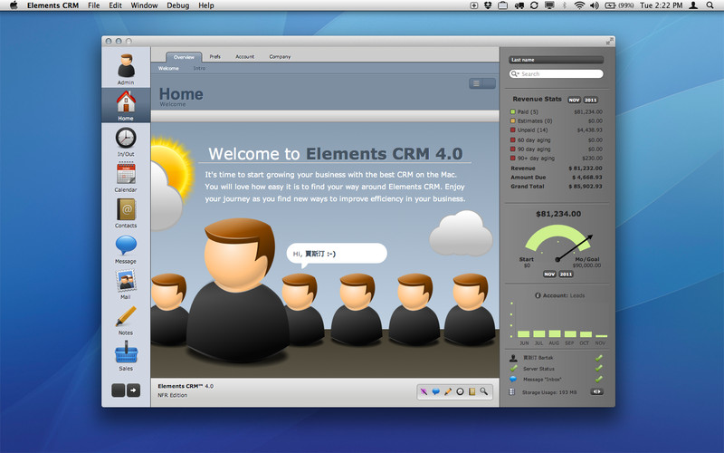Click the AUG bar in leads chart
The image size is (724, 453).
(555, 333)
